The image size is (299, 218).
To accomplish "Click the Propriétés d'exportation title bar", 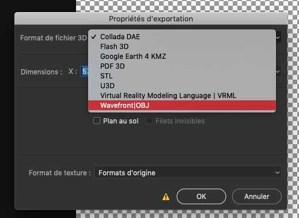I will [x=151, y=18].
